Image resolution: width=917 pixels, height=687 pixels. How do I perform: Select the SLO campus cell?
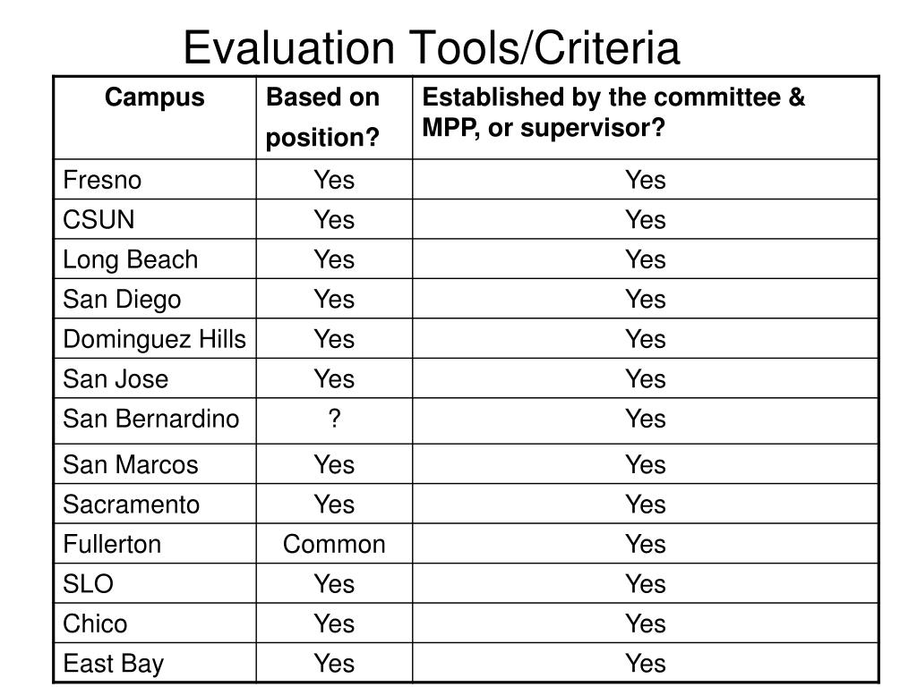click(x=88, y=584)
